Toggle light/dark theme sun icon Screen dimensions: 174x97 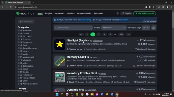tap(117, 13)
